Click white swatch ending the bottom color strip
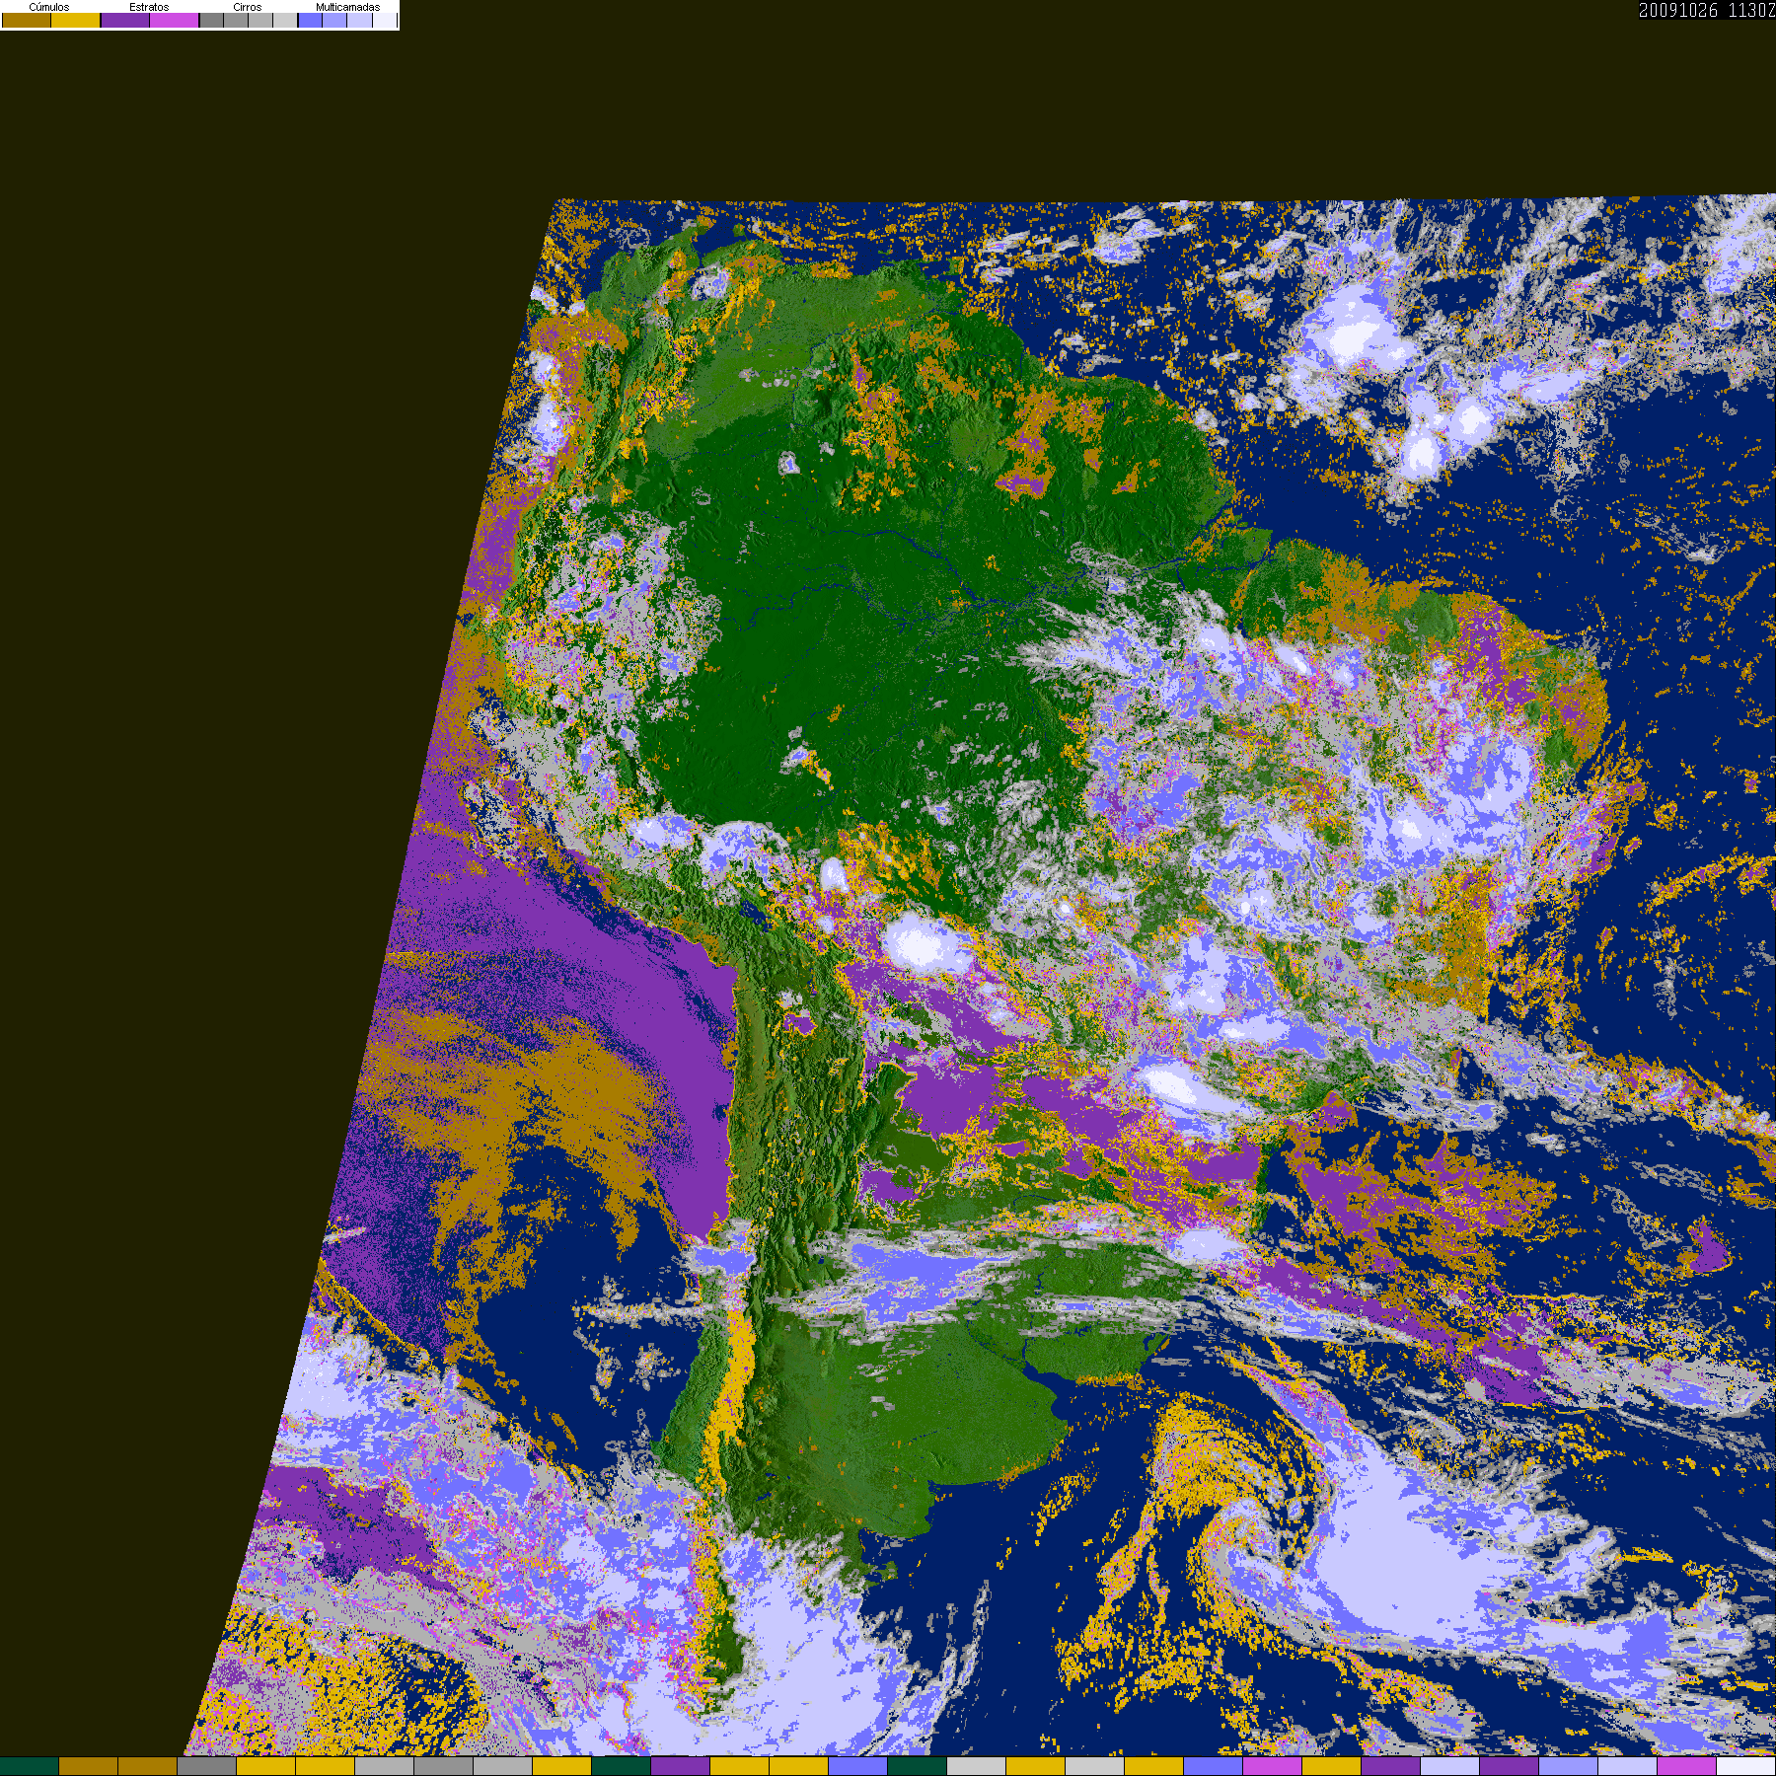The image size is (1776, 1776). pyautogui.click(x=1746, y=1766)
